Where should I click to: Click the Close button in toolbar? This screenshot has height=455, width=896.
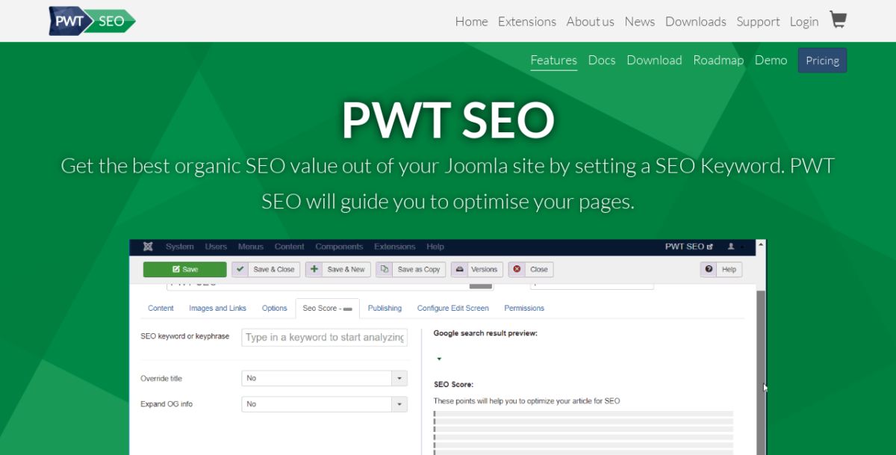[531, 270]
